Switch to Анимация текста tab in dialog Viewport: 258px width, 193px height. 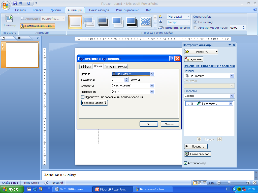(115, 66)
